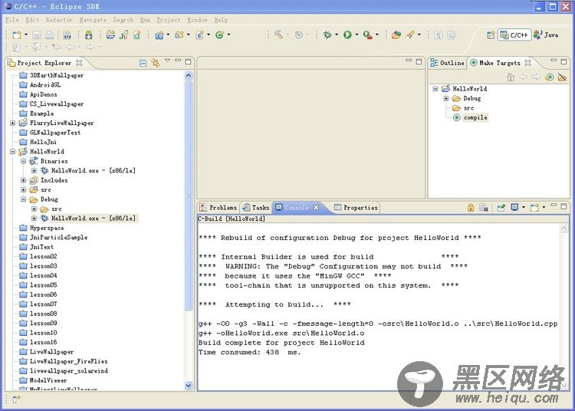This screenshot has height=411, width=575.
Task: Toggle Link with Editor in Project Explorer
Action: (x=156, y=63)
